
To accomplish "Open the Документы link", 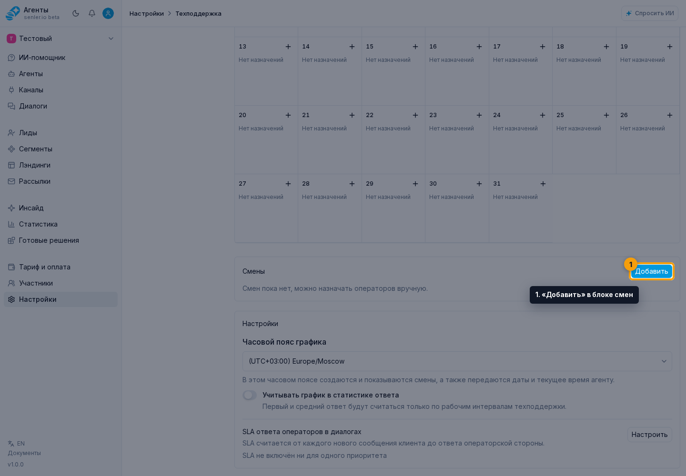I will click(x=24, y=453).
